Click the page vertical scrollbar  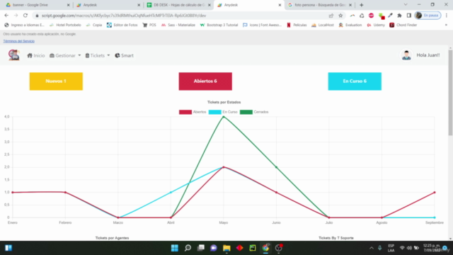coord(450,93)
